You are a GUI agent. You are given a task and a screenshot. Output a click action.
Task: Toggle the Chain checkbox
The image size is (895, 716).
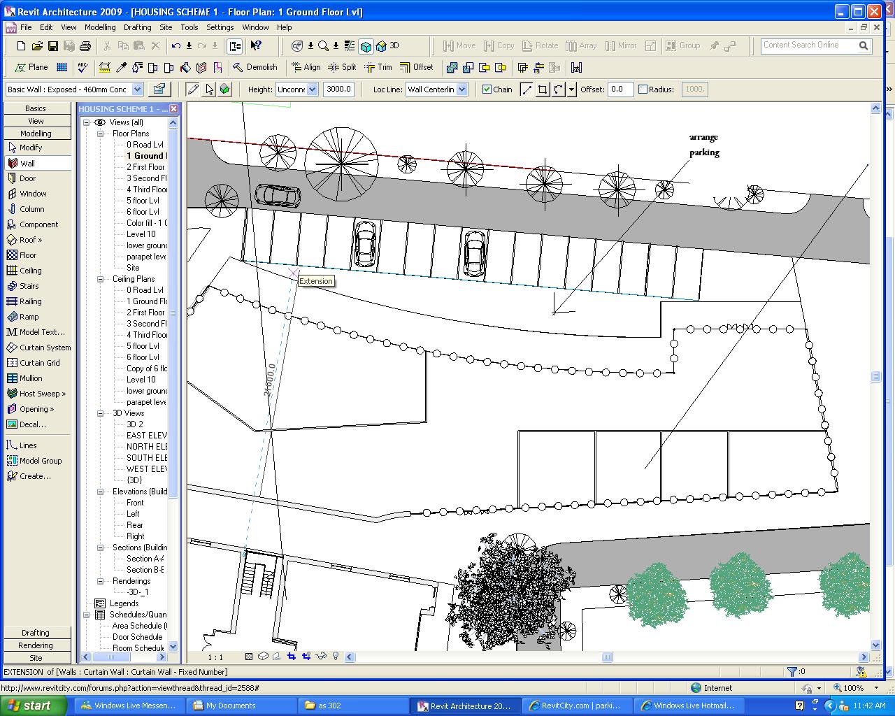(487, 89)
